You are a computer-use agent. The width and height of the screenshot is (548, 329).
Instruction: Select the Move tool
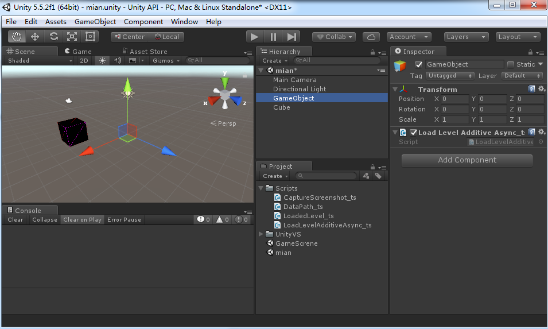tap(35, 37)
